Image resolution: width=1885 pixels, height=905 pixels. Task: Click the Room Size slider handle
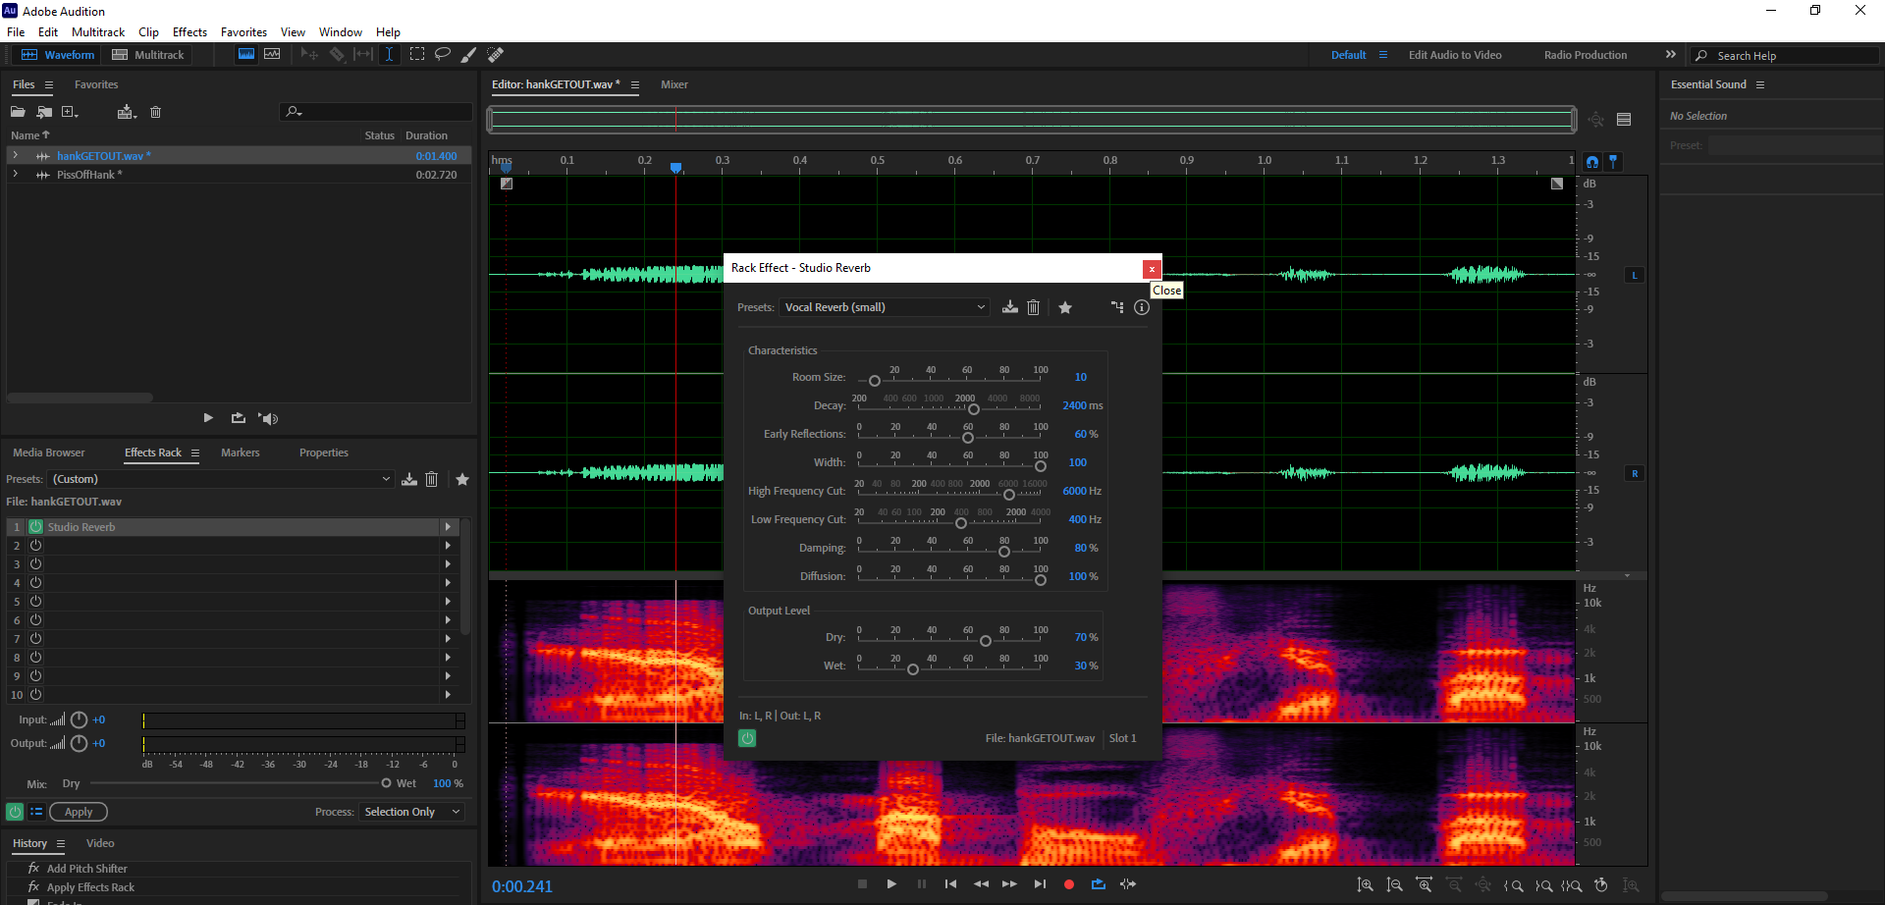[x=874, y=381]
